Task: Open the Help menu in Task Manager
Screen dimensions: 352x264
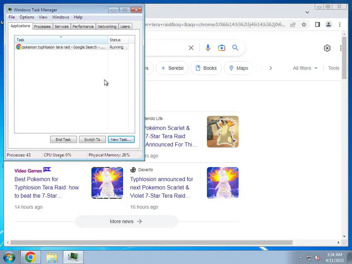Action: pyautogui.click(x=78, y=17)
